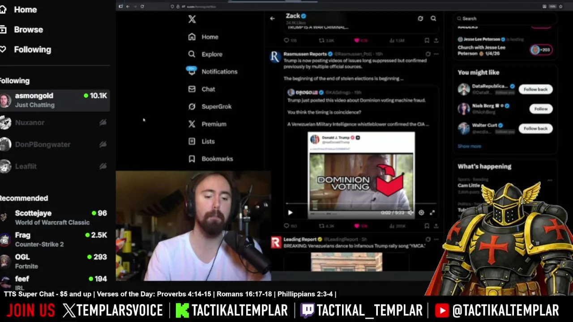Image resolution: width=573 pixels, height=322 pixels.
Task: Click the Chat envelope icon
Action: coord(192,89)
